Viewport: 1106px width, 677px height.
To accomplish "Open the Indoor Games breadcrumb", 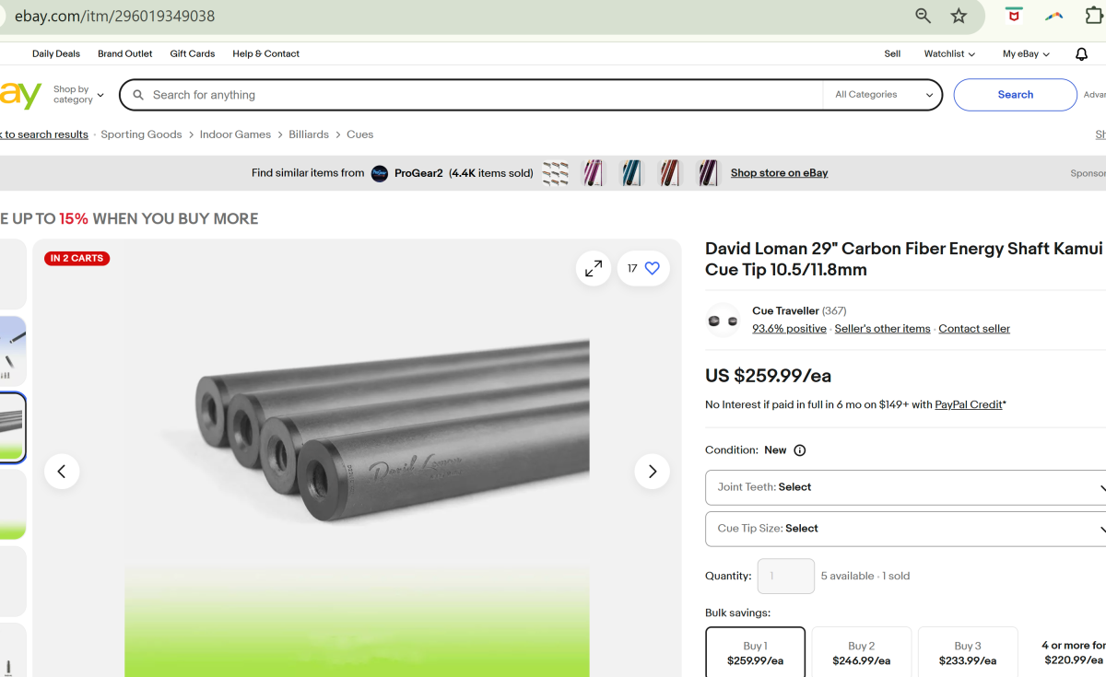I will pos(235,134).
